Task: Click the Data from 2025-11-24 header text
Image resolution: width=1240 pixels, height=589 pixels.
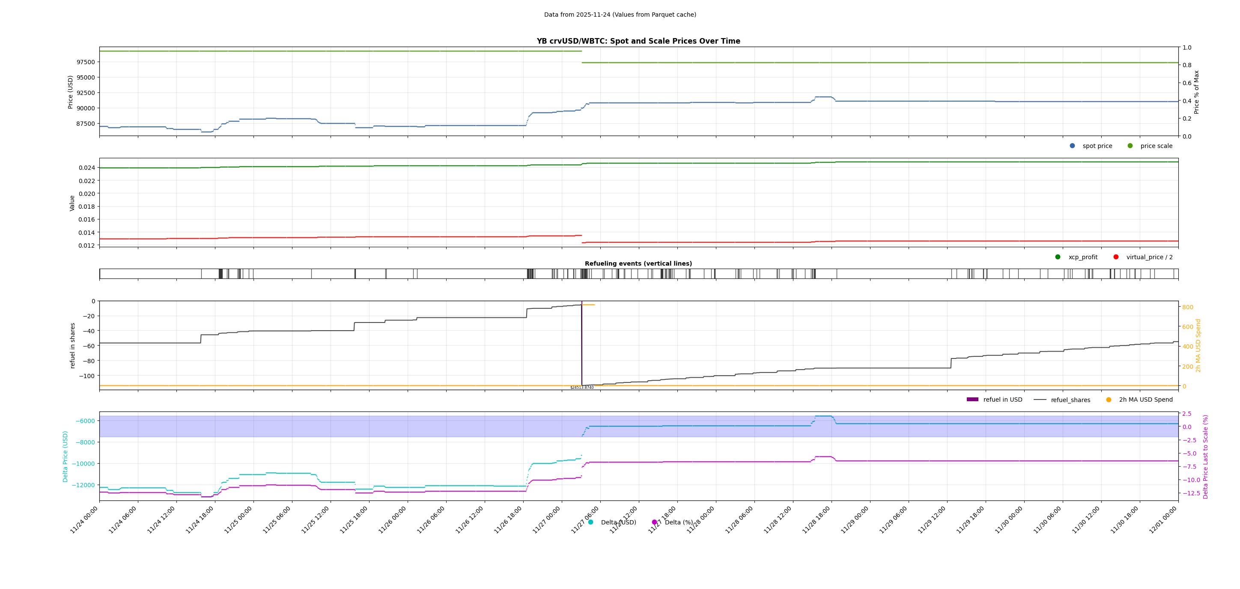Action: [x=620, y=15]
